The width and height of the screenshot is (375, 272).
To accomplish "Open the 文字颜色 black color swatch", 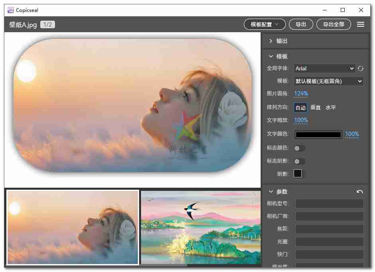I will coord(318,135).
